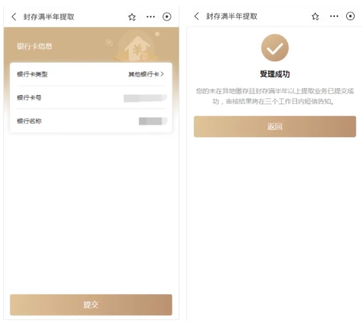Click the right 封存满半年提取 page title
The height and width of the screenshot is (325, 362).
point(231,16)
